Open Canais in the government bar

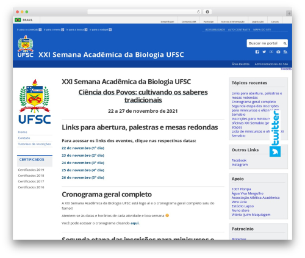tap(274, 21)
